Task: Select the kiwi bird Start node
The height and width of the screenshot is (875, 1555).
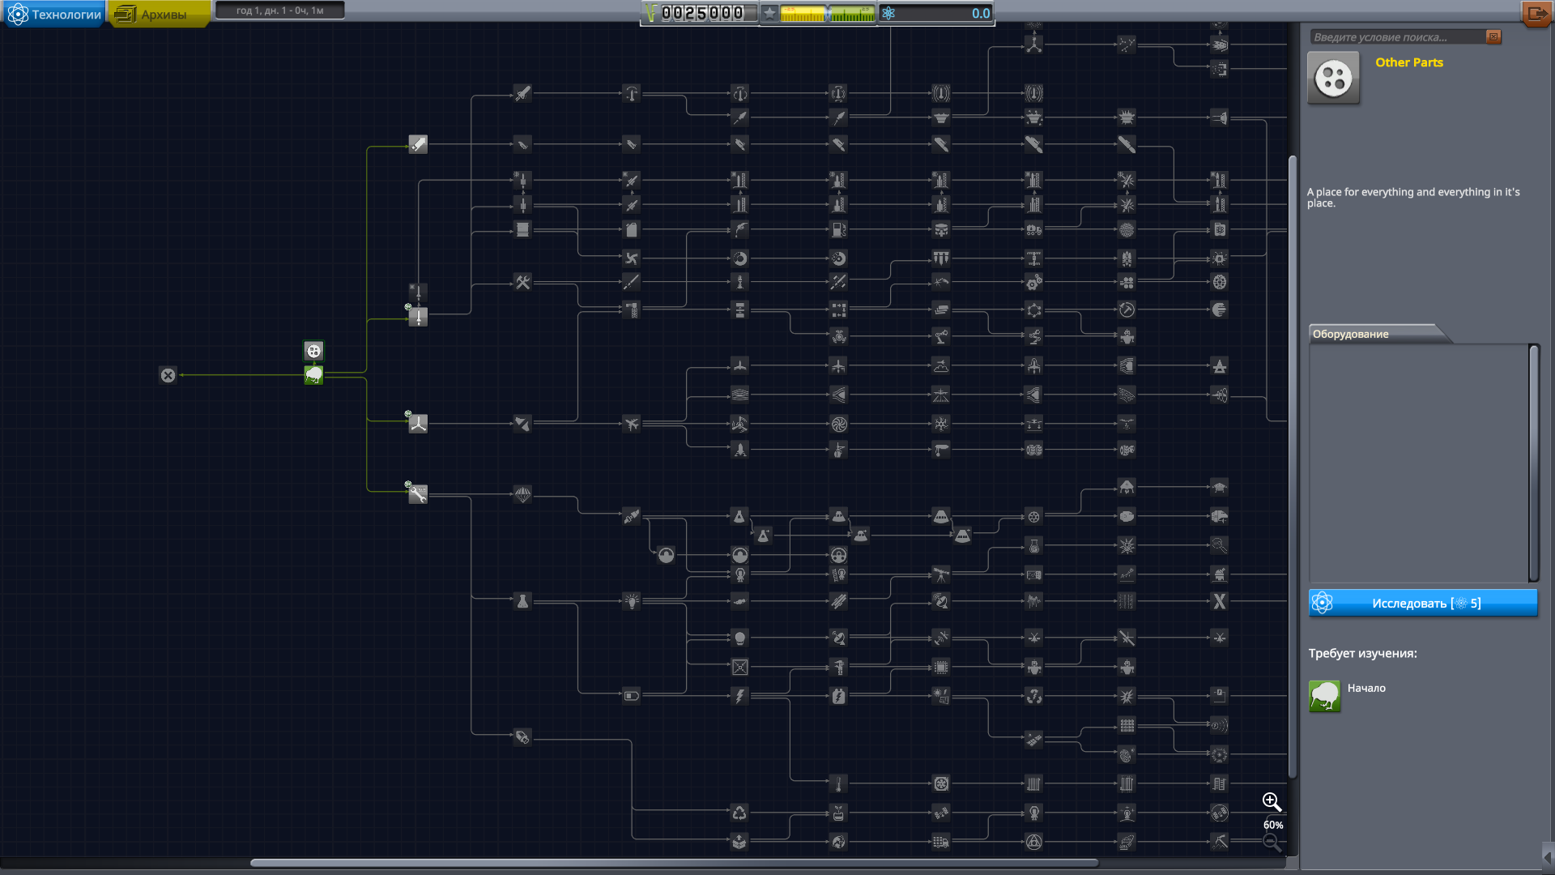Action: [x=313, y=375]
